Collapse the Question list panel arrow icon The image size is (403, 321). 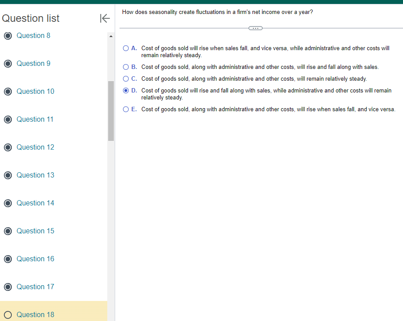point(105,18)
